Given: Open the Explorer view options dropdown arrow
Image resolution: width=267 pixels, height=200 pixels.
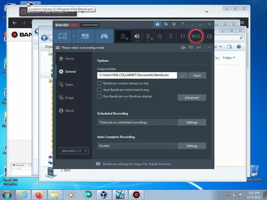Looking at the screenshot, I should (221, 47).
